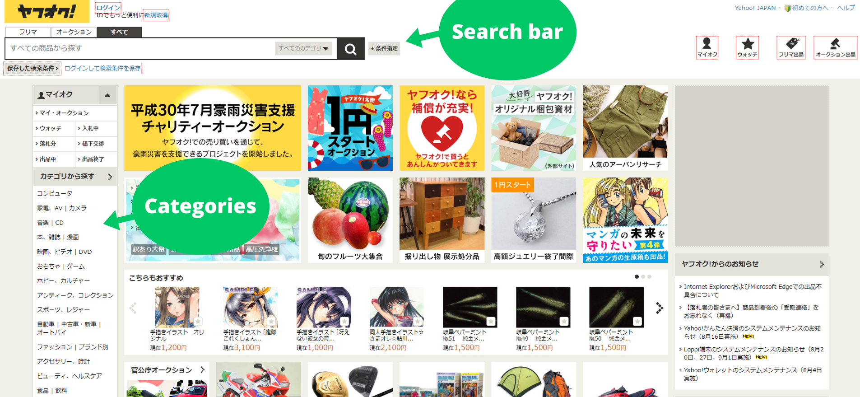Click the + 条件指定 button
The height and width of the screenshot is (397, 860).
click(x=384, y=48)
